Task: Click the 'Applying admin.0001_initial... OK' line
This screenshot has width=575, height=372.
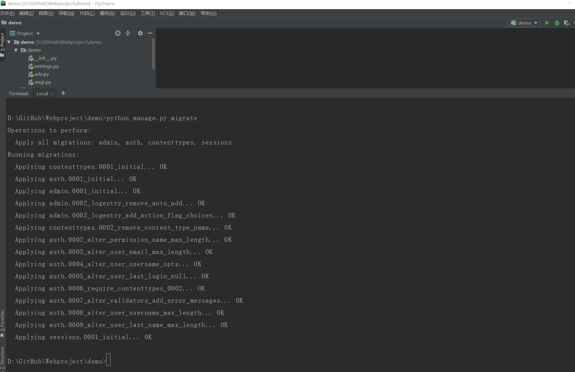Action: 78,191
